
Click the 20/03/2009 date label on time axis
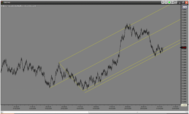coord(128,109)
